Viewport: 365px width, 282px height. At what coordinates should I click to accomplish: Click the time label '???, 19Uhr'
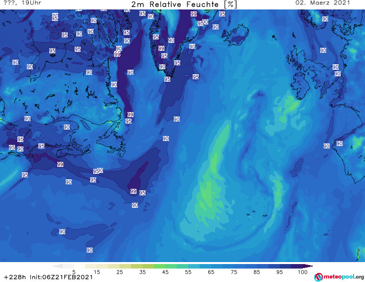click(x=22, y=3)
